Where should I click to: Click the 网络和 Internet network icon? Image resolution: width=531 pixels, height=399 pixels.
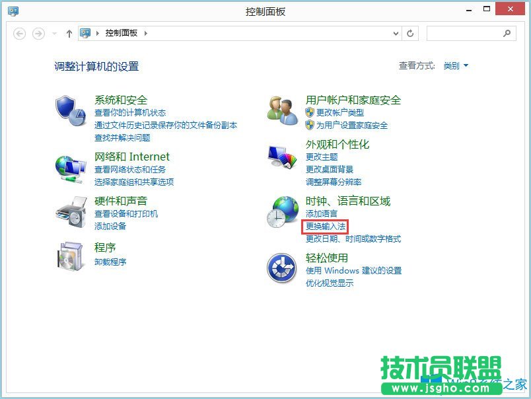(69, 166)
